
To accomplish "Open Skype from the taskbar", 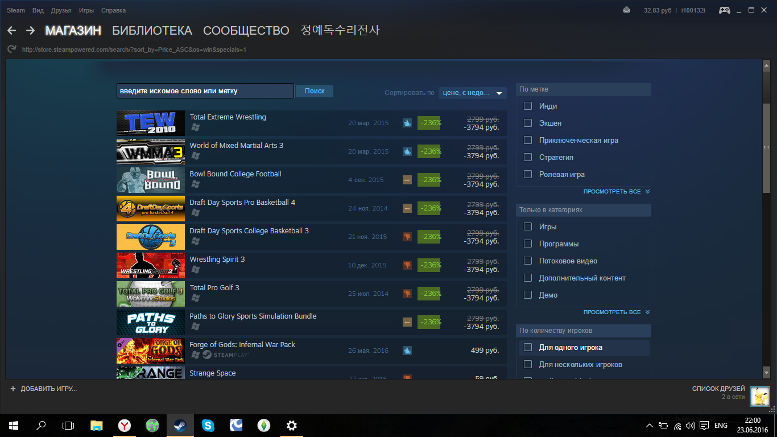I will 208,425.
